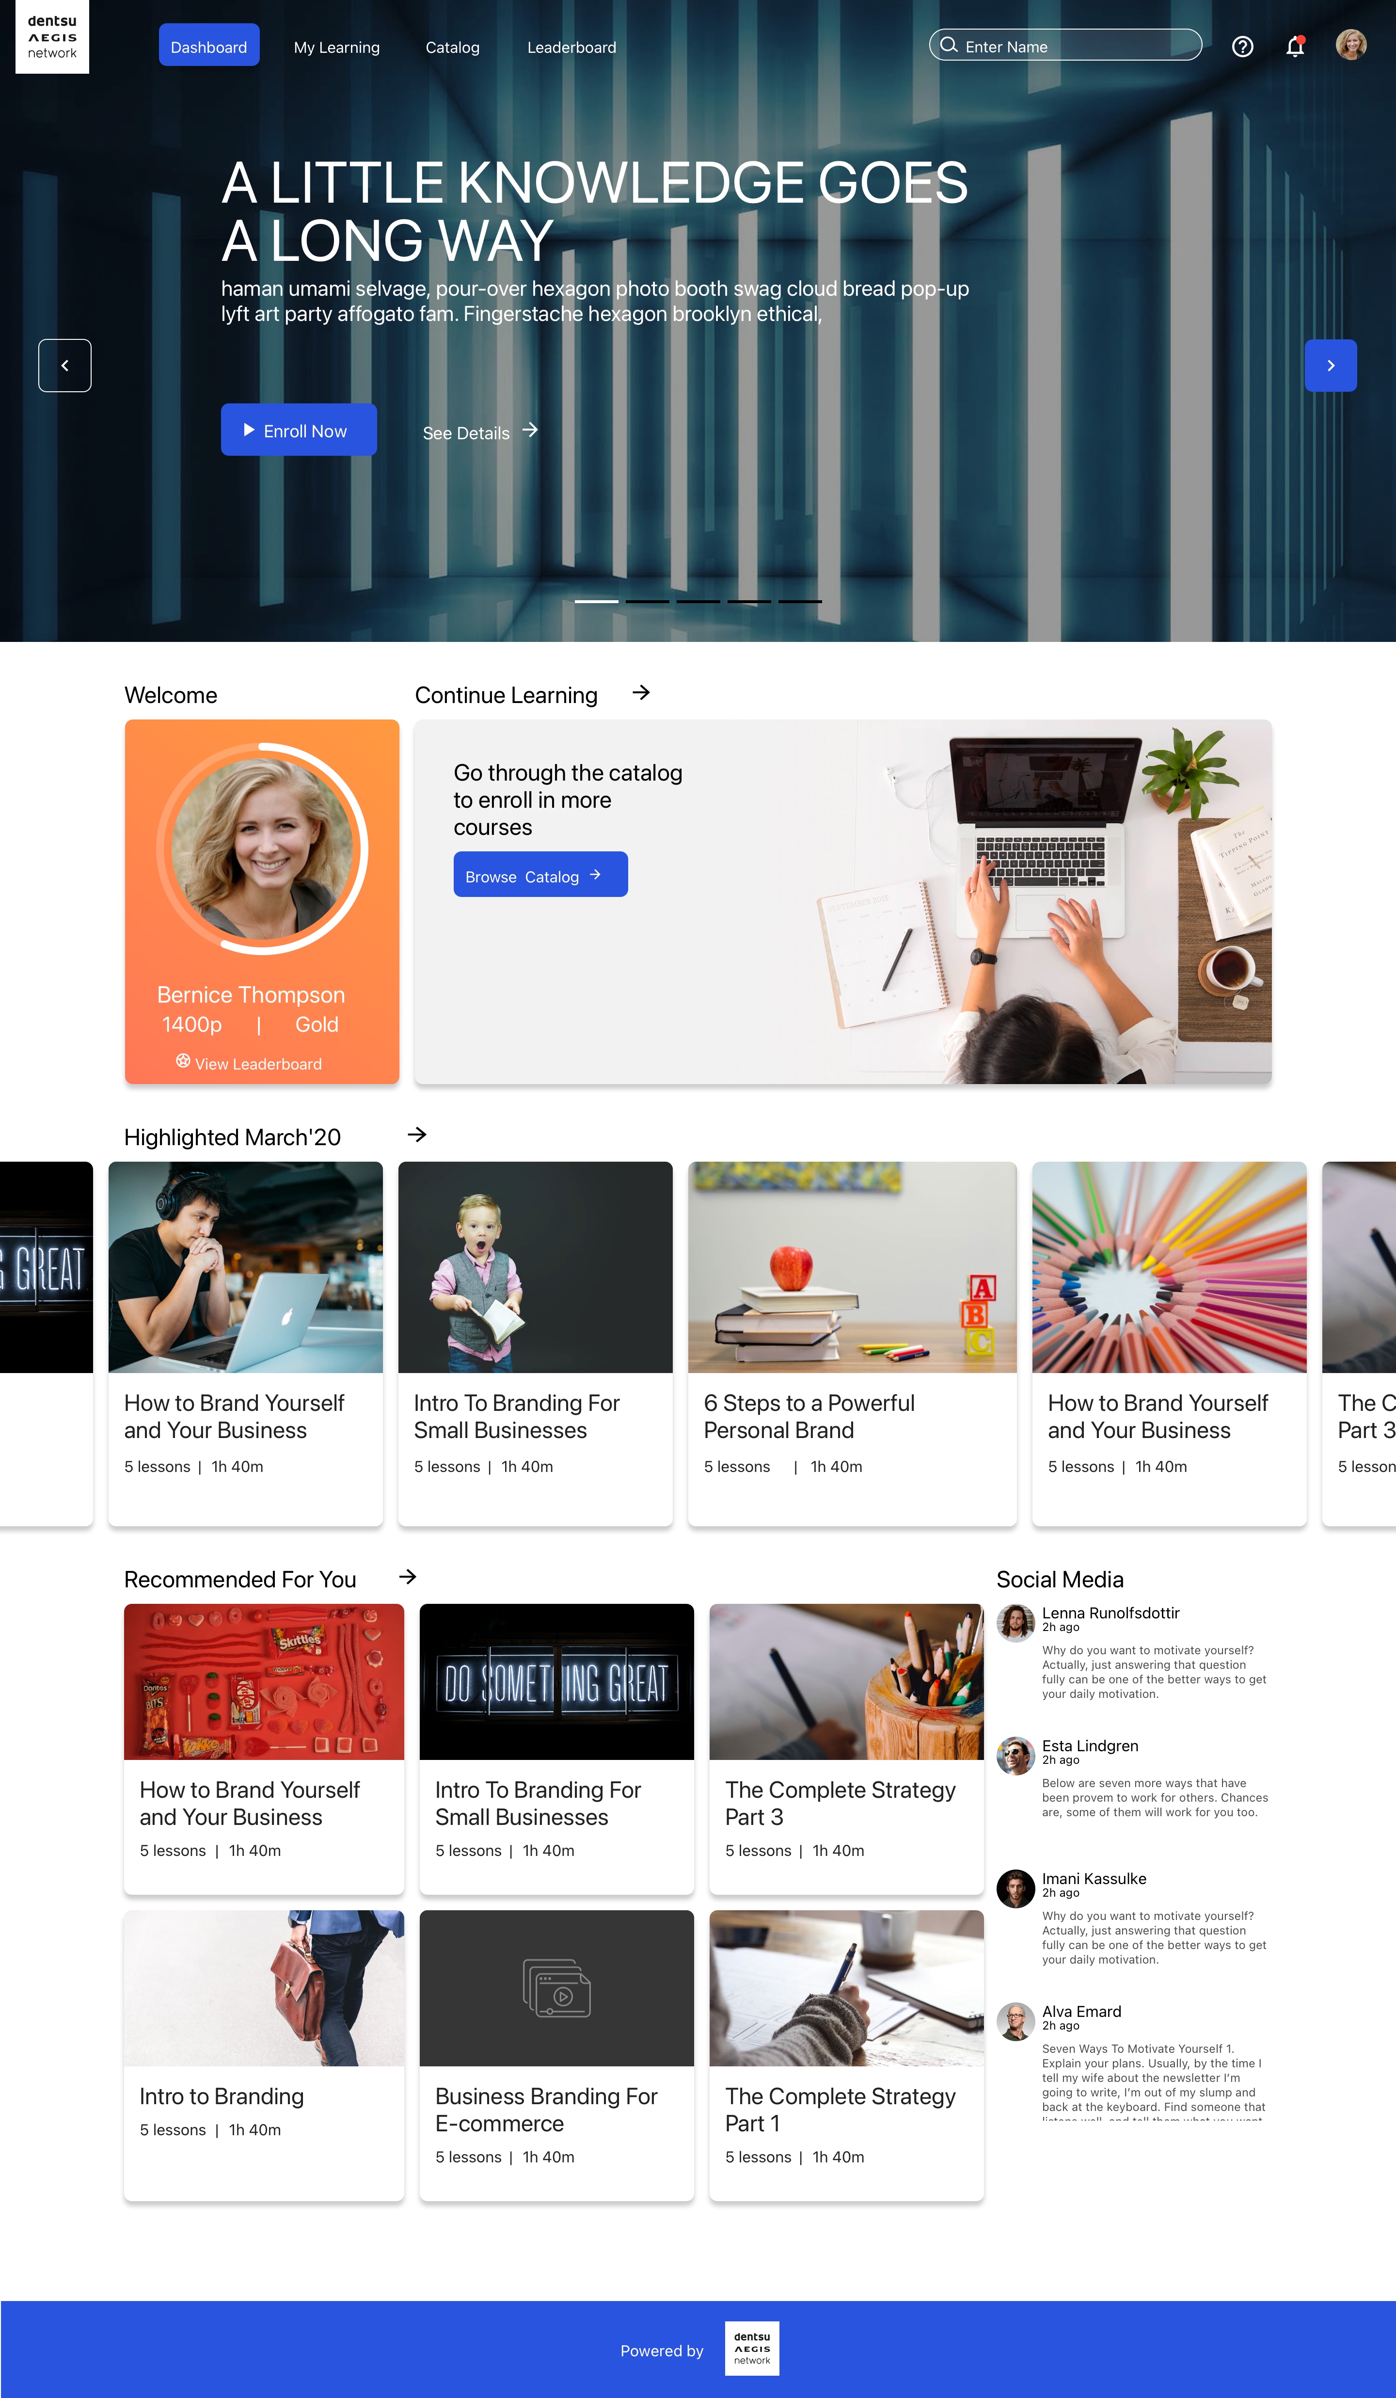
Task: Switch to the Dashboard tab
Action: 209,46
